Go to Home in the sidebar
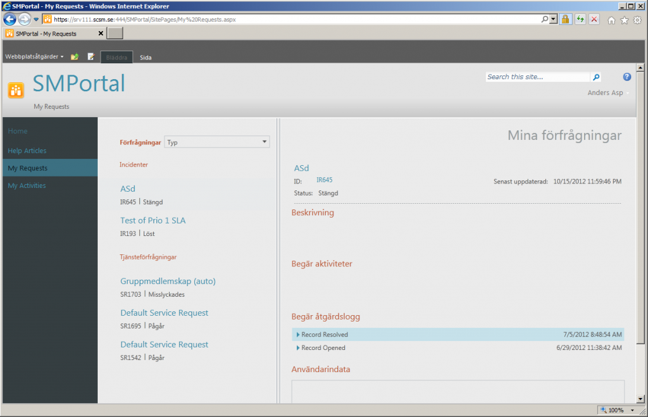 (17, 131)
